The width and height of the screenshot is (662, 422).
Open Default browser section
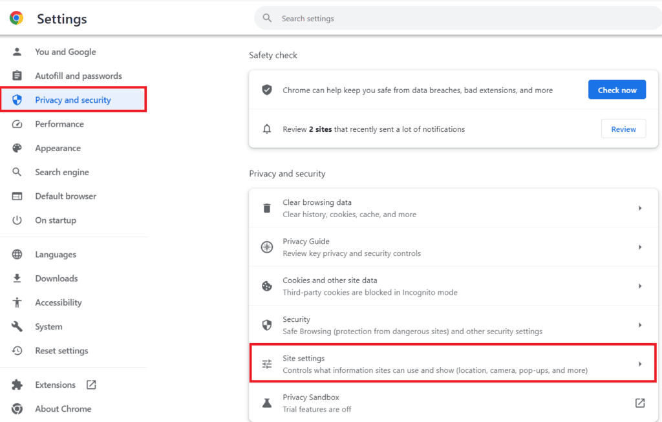pyautogui.click(x=66, y=196)
